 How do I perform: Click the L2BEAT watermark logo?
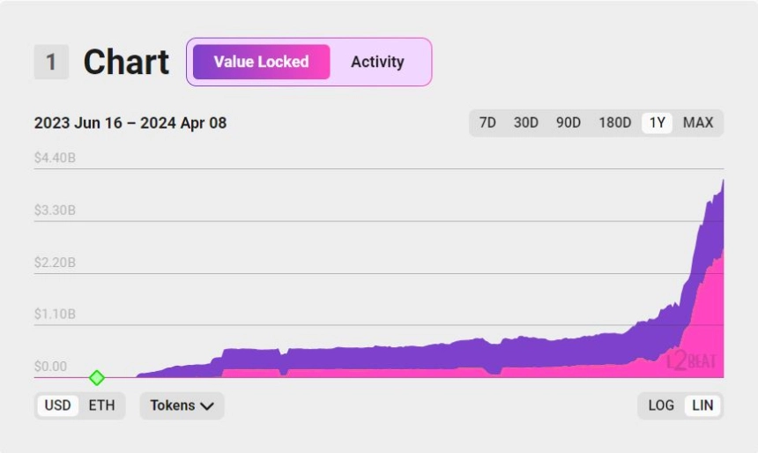690,360
